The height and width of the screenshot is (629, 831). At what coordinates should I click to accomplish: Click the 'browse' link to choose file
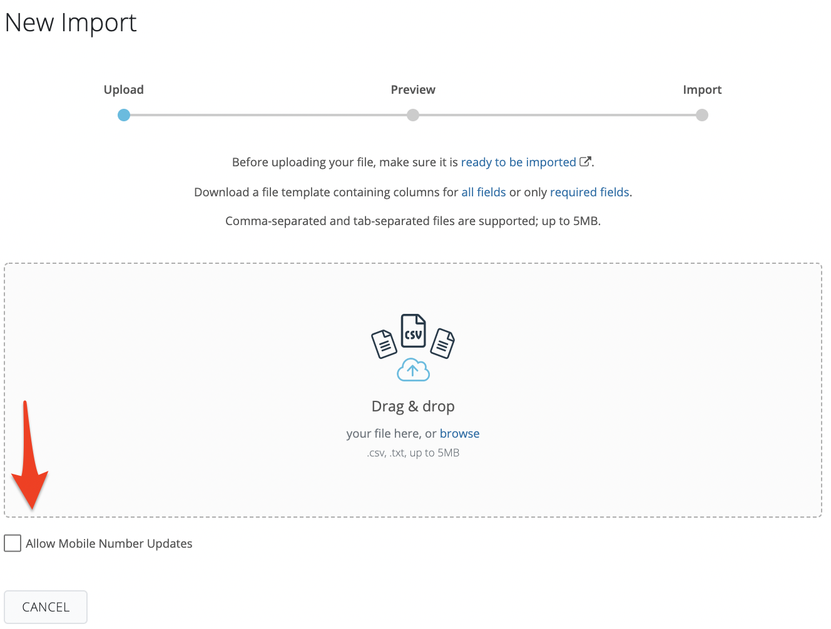(459, 433)
